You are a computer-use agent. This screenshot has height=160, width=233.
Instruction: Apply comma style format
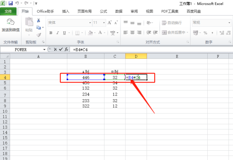212,33
